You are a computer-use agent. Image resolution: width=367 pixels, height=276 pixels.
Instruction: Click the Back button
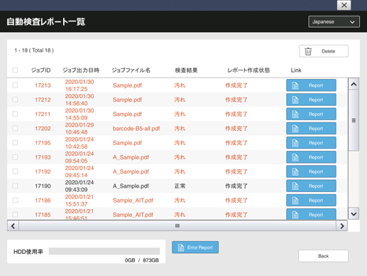pos(323,256)
